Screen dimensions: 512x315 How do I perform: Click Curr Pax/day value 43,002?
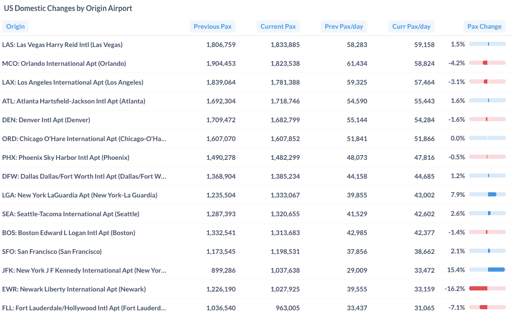pos(424,195)
